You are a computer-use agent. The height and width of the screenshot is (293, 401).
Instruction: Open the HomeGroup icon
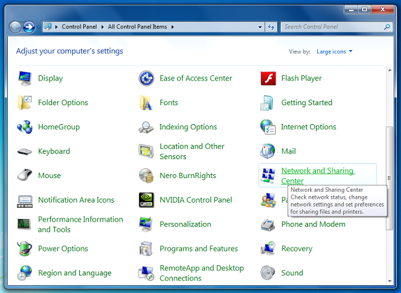pyautogui.click(x=25, y=127)
